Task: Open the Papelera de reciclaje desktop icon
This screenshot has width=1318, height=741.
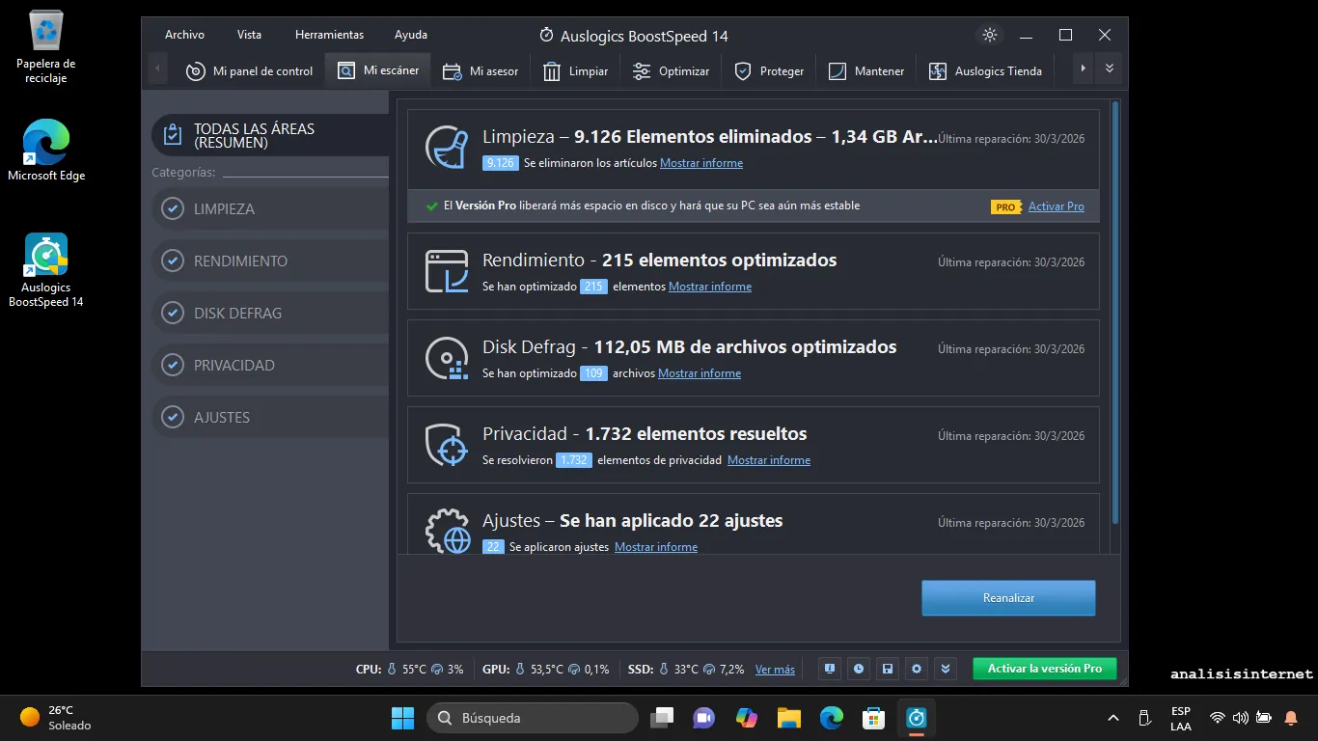Action: (x=46, y=47)
